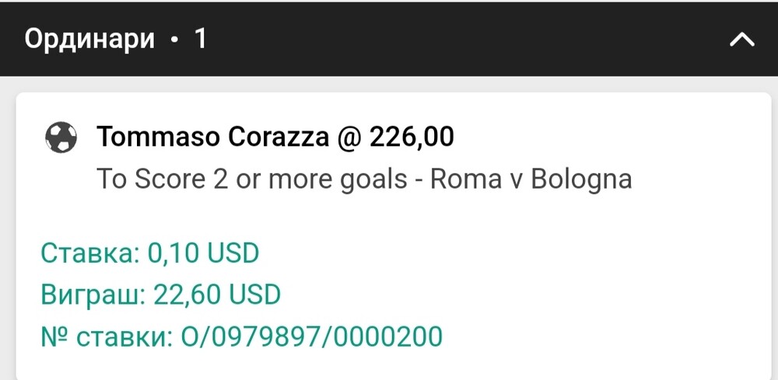Click the @ symbol before the odds

pyautogui.click(x=349, y=138)
